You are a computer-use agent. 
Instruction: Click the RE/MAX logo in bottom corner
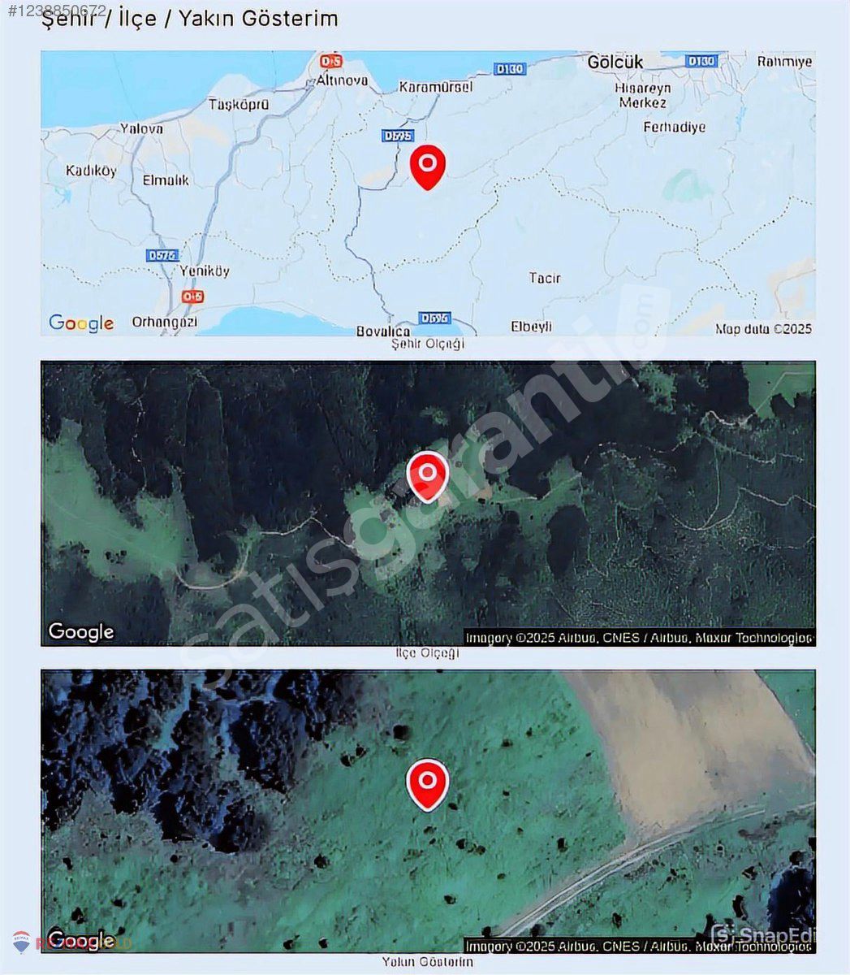(x=22, y=942)
